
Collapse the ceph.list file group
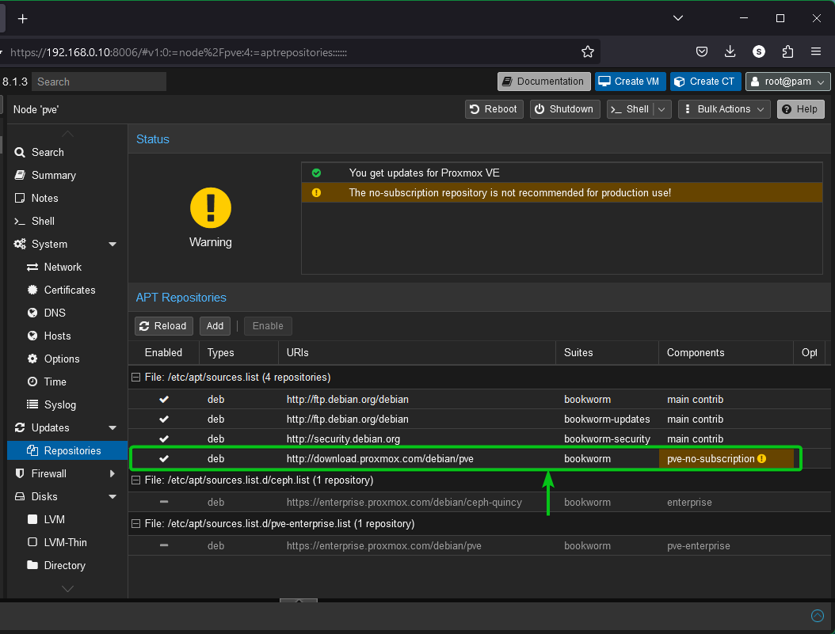point(135,480)
